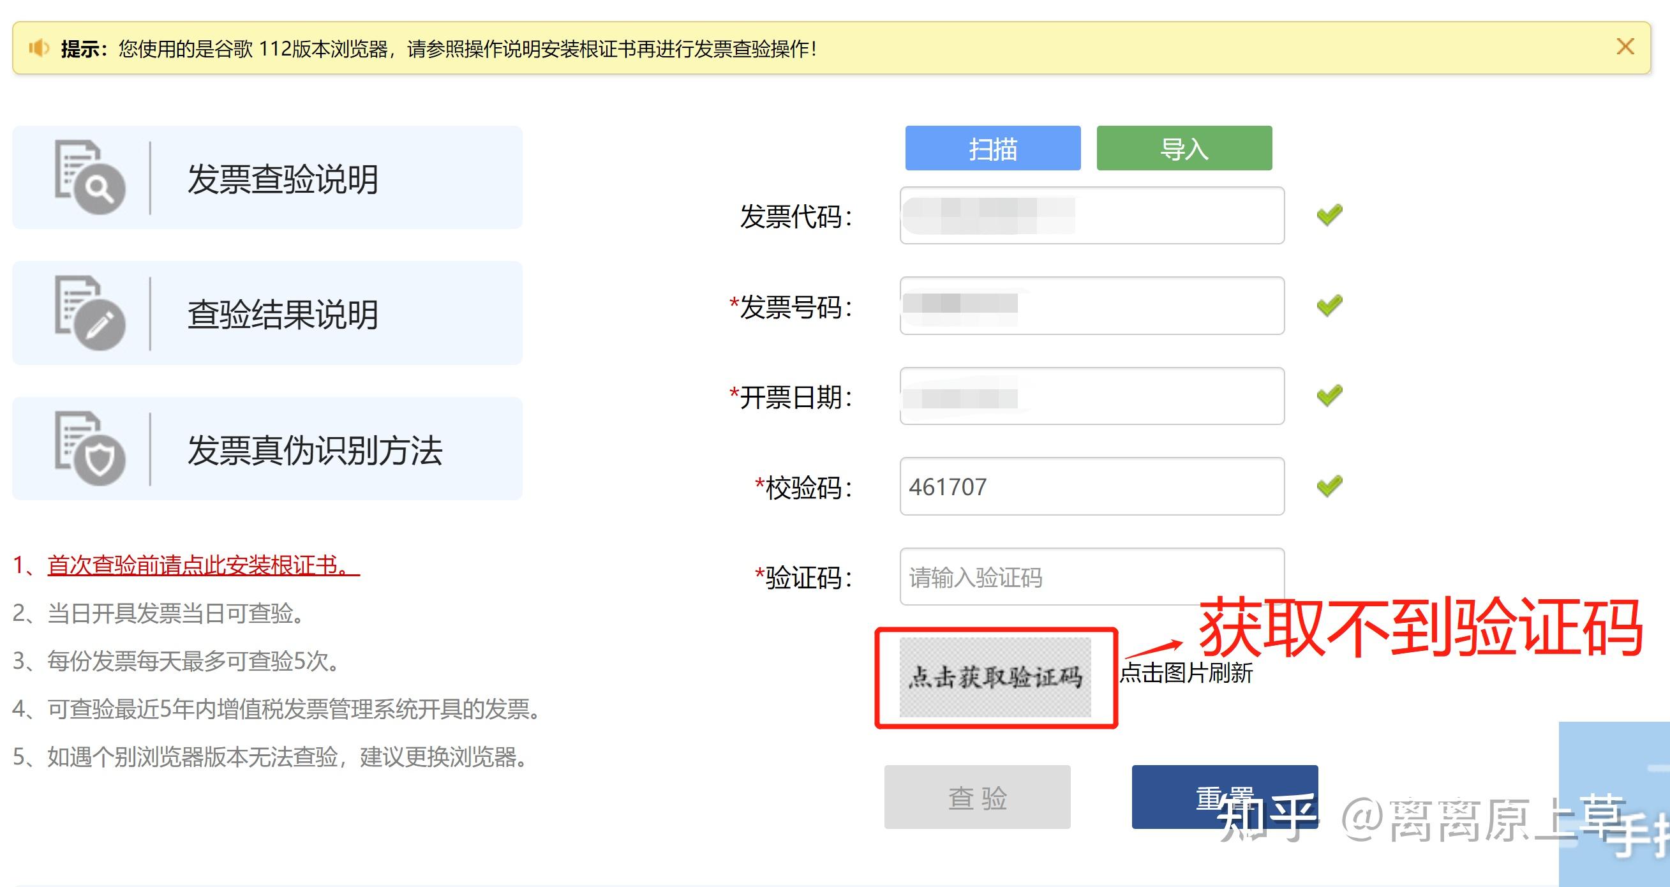1670x887 pixels.
Task: Click the document shield icon for 发票真伪识别方法
Action: pyautogui.click(x=89, y=449)
